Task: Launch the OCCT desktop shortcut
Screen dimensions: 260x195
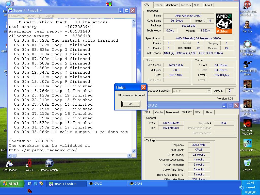Action: click(29, 166)
